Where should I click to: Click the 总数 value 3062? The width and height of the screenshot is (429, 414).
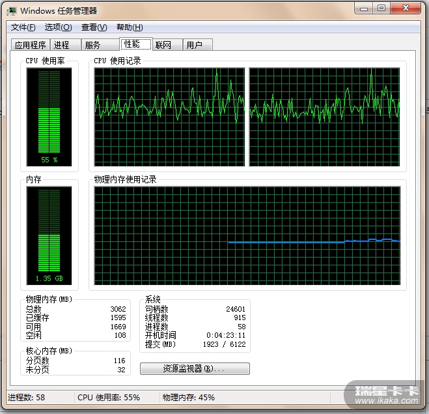(x=118, y=309)
